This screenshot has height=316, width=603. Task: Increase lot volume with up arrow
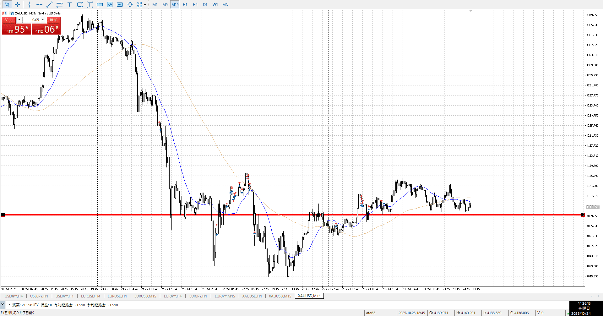point(43,20)
